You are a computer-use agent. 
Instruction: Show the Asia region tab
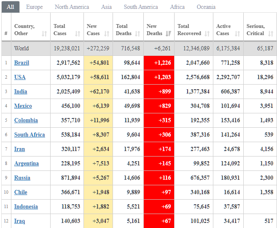tap(106, 7)
